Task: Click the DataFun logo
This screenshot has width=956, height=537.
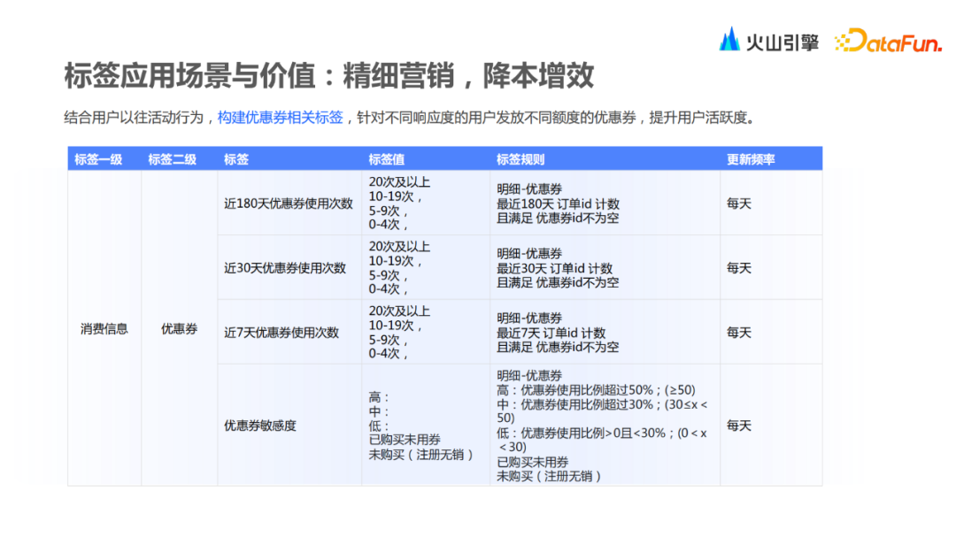Action: 891,40
